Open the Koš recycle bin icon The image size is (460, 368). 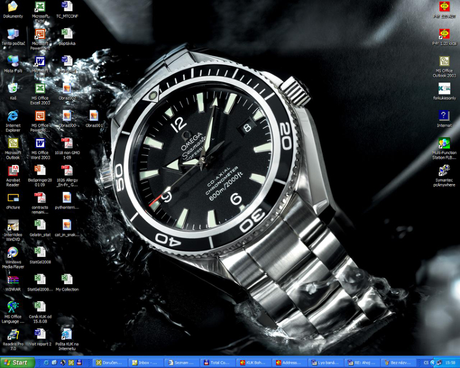(13, 88)
